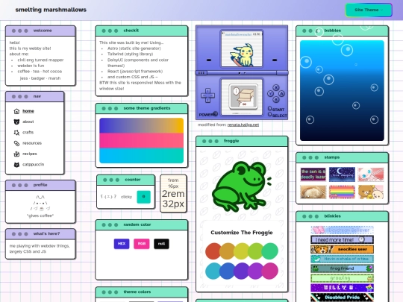Click the 'love sleeping' moon stamp

coord(342,174)
